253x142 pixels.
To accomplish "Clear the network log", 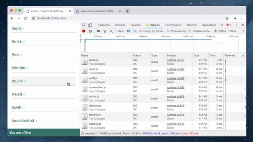I will click(90, 31).
